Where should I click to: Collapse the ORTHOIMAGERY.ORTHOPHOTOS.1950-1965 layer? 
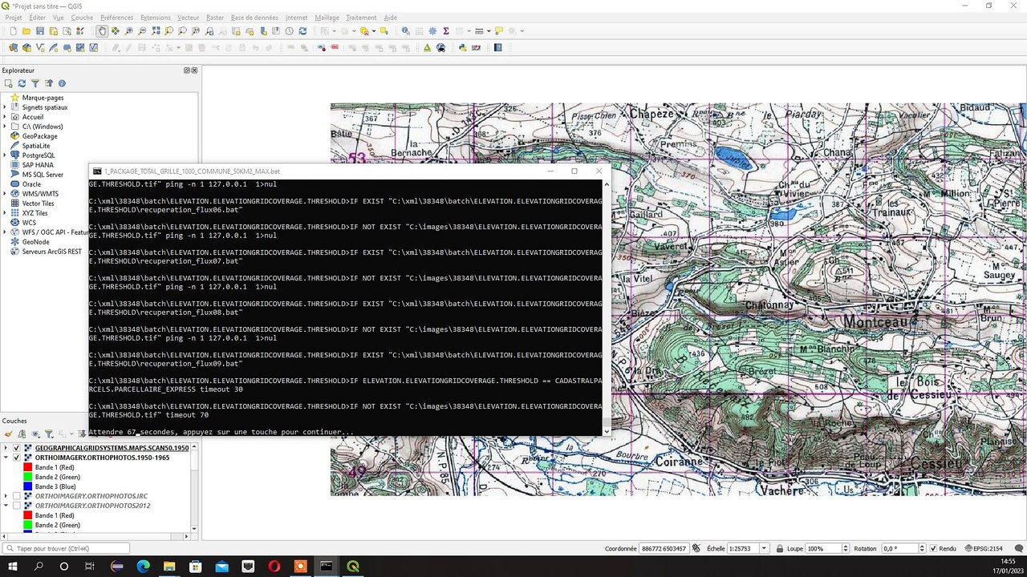[6, 458]
